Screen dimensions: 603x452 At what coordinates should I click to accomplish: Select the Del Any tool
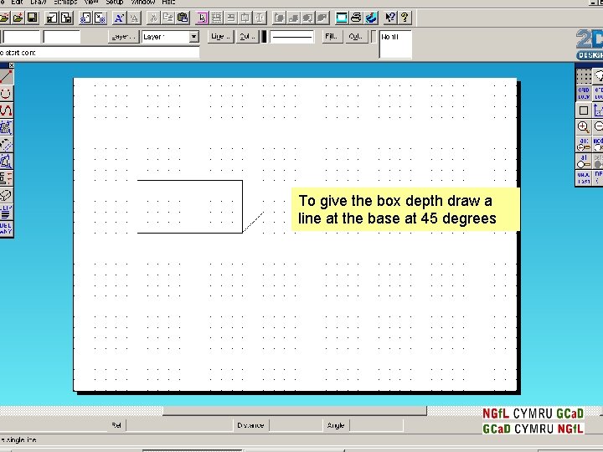tap(6, 229)
